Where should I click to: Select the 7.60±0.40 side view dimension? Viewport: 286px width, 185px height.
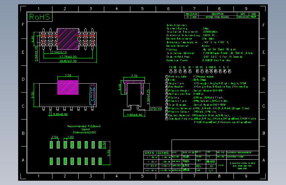coord(135,115)
